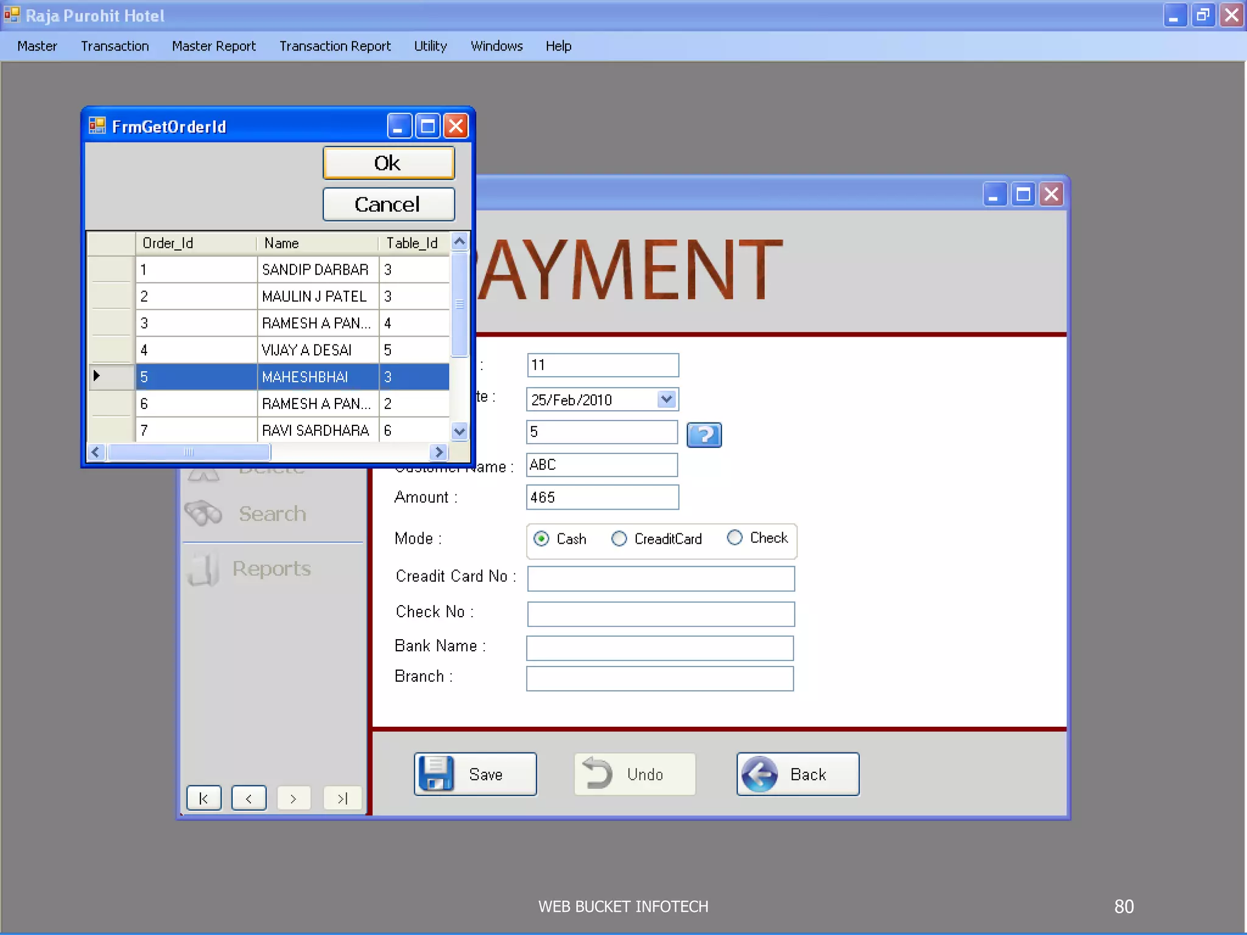Select the MAHESHBHAI cell

coord(318,376)
